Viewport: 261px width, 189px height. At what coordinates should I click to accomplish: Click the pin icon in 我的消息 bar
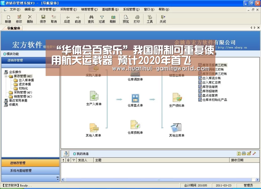tap(254, 153)
